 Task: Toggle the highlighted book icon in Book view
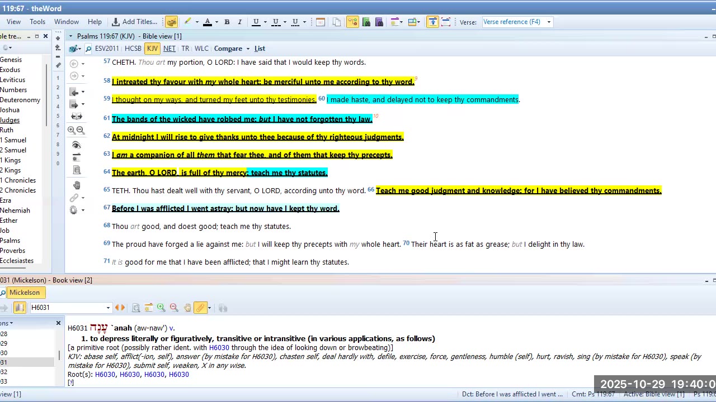pyautogui.click(x=20, y=308)
